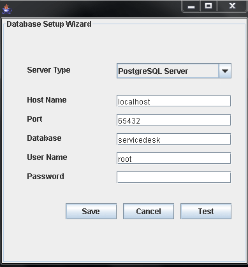Click the Password label
The image size is (248, 267).
click(x=45, y=177)
